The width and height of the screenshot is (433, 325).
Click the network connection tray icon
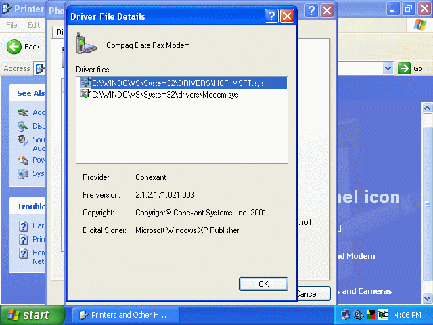click(345, 314)
